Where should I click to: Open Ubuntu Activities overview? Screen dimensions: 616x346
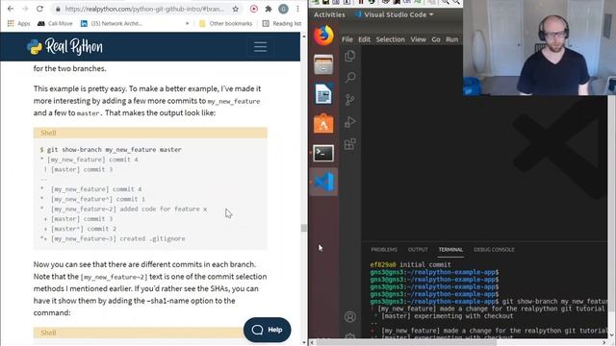coord(329,14)
